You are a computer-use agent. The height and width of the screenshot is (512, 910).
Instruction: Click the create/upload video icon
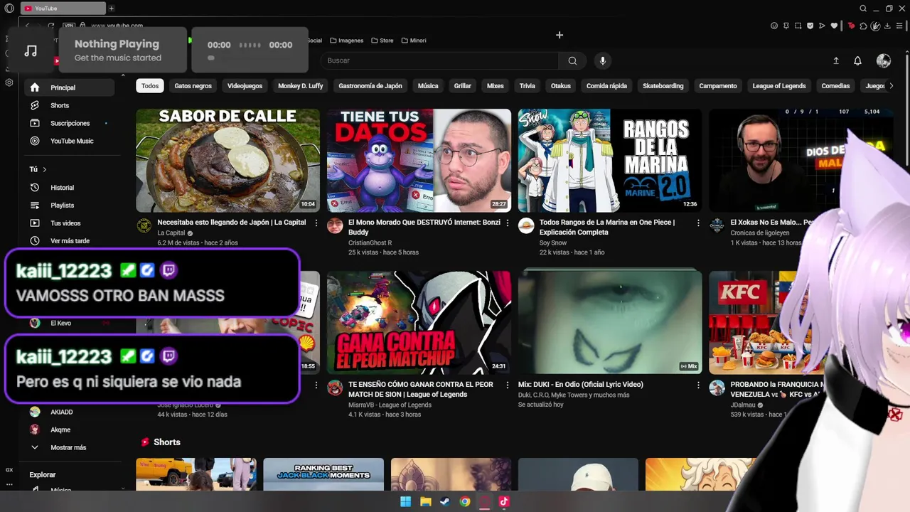pyautogui.click(x=836, y=61)
